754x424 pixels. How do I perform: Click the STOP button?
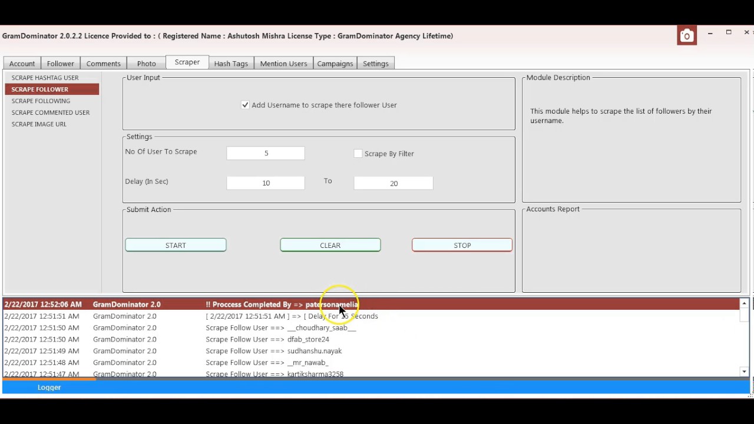click(462, 245)
